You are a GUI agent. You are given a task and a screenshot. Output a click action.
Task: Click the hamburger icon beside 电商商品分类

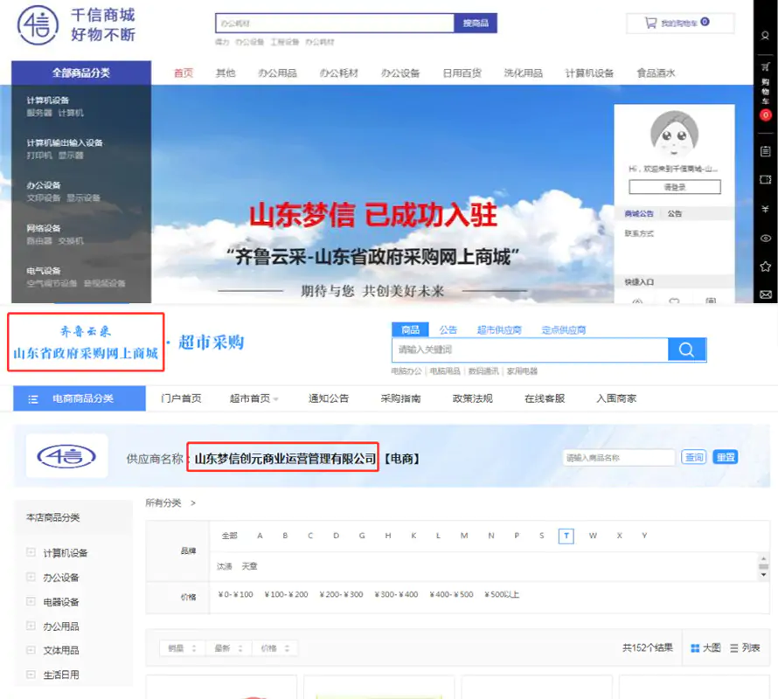pos(33,398)
